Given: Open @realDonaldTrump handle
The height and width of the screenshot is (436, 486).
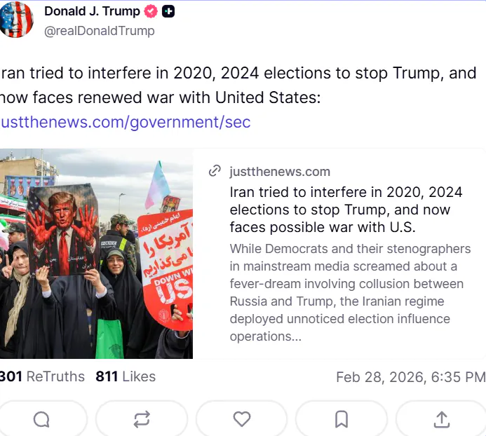Looking at the screenshot, I should pyautogui.click(x=99, y=31).
